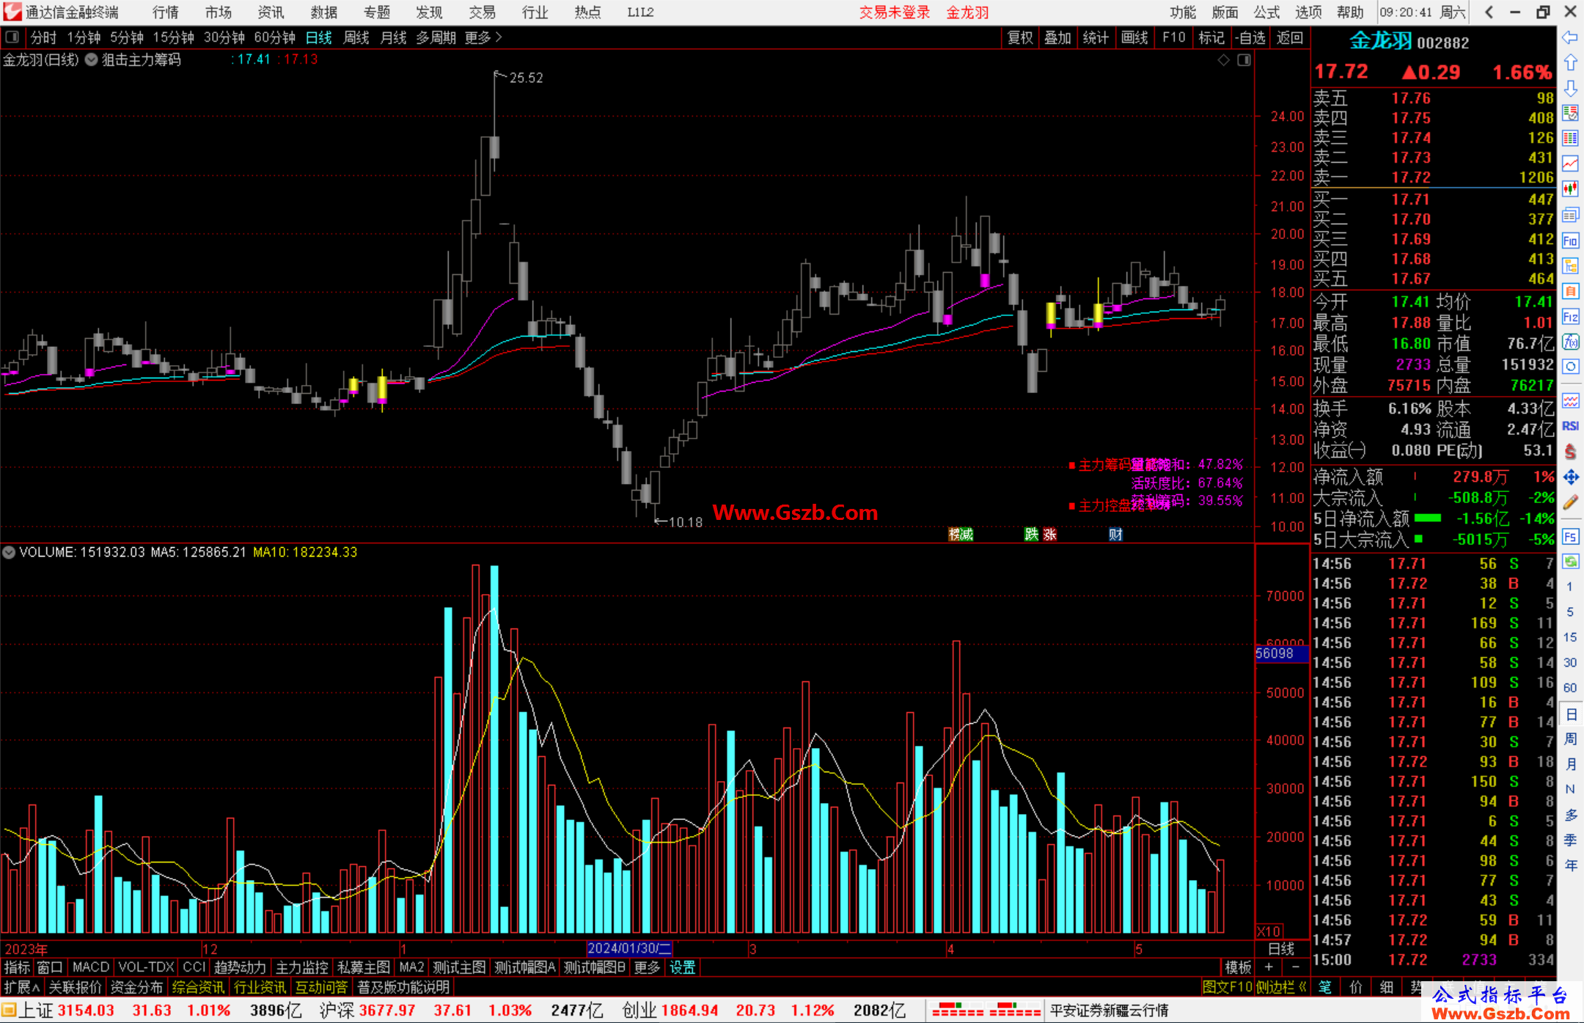Open the intraday line chart icon
The width and height of the screenshot is (1584, 1023).
(x=1570, y=163)
